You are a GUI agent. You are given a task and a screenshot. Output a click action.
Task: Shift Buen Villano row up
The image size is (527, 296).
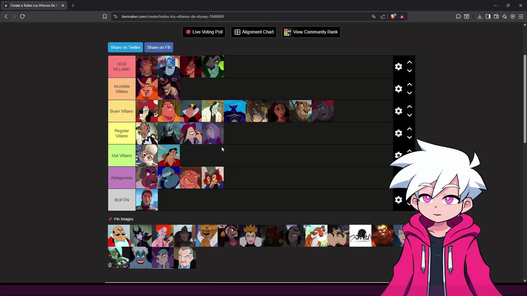(409, 106)
